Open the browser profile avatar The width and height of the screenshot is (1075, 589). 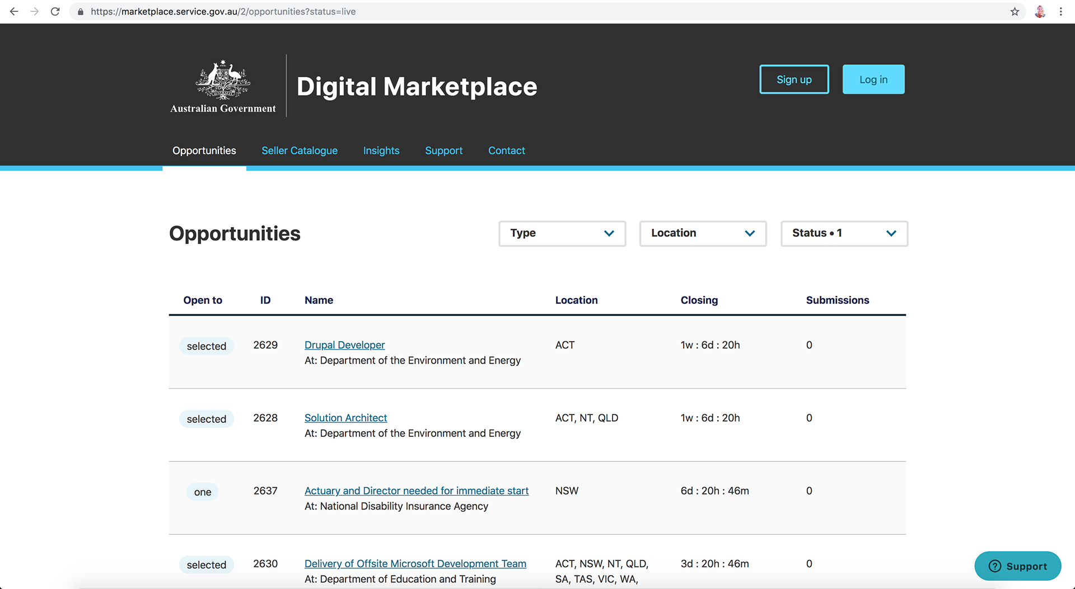pos(1040,11)
